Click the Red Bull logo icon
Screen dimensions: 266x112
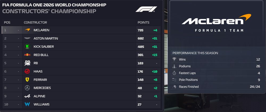click(x=27, y=55)
